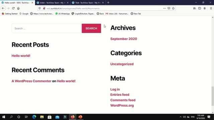
Task: Click the red SEARCH button
Action: pos(91,28)
